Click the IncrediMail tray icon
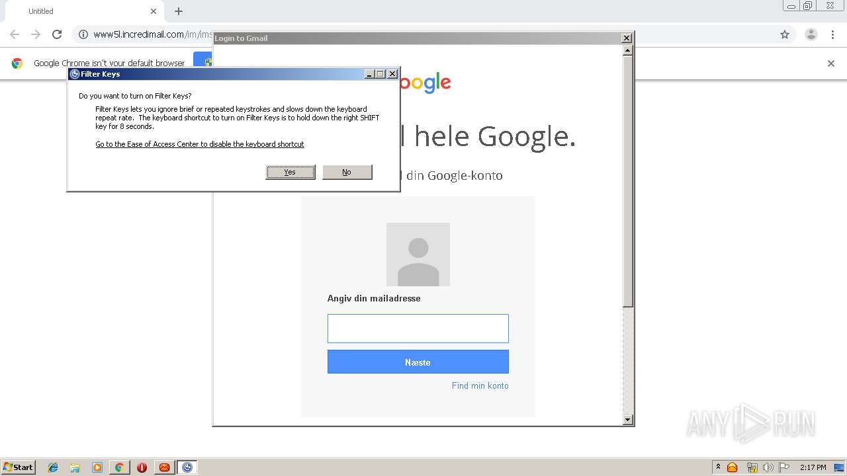Screen dimensions: 847x476 click(733, 467)
